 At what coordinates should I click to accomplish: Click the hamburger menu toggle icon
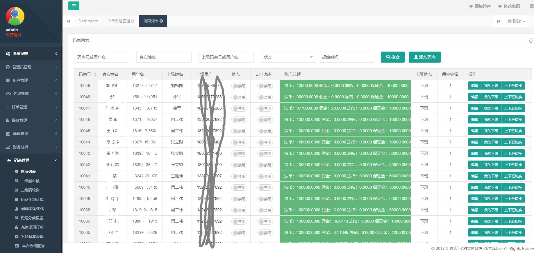point(74,6)
